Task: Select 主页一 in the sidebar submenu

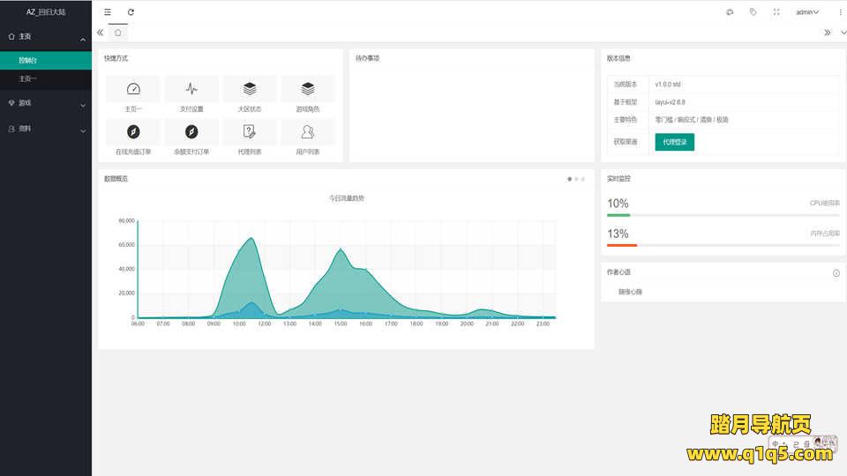Action: [x=28, y=79]
